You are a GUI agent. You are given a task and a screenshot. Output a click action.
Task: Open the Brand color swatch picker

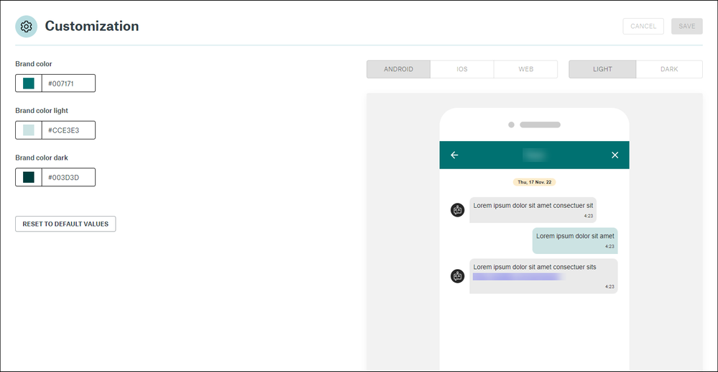point(29,83)
